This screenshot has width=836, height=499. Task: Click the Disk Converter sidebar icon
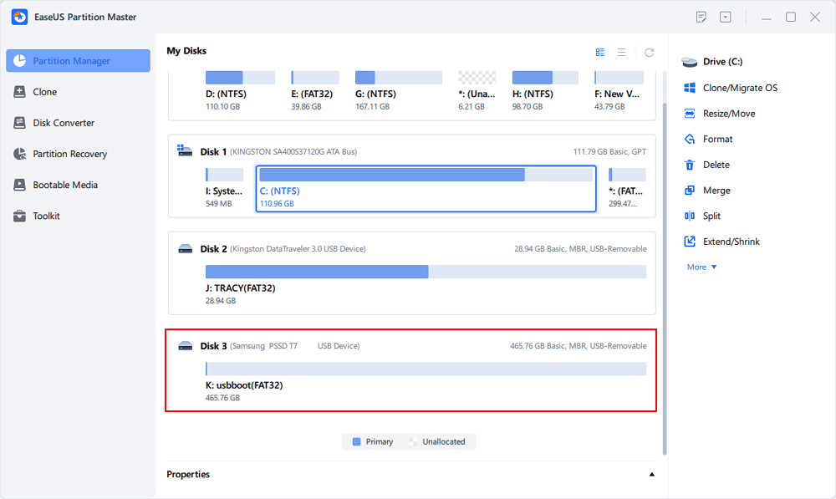click(19, 123)
